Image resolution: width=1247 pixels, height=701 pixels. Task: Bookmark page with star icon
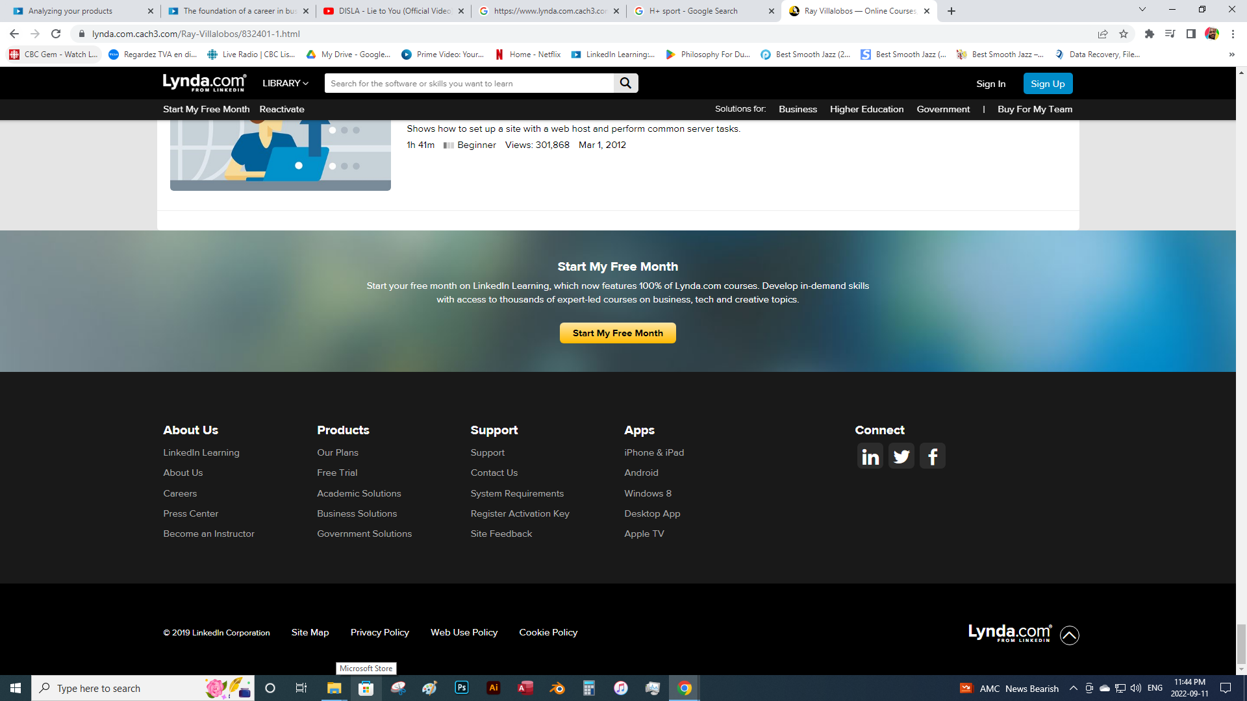pos(1124,34)
